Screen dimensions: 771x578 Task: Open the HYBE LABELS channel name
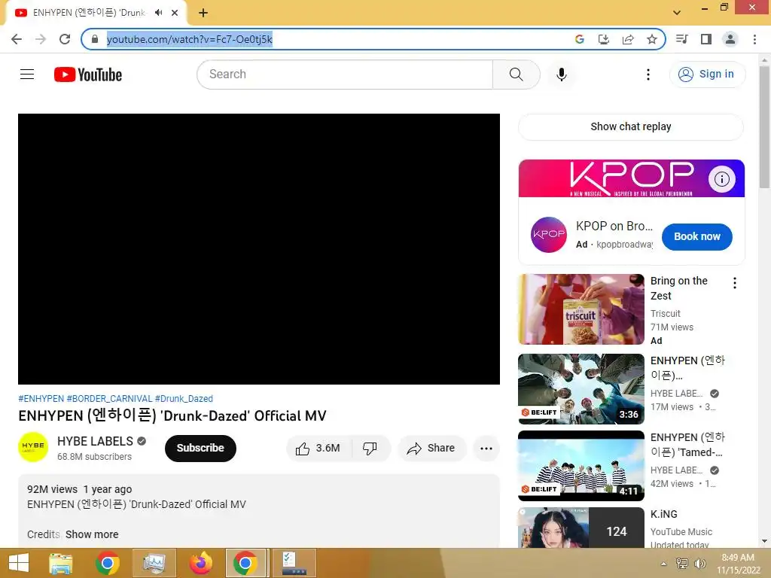point(95,441)
